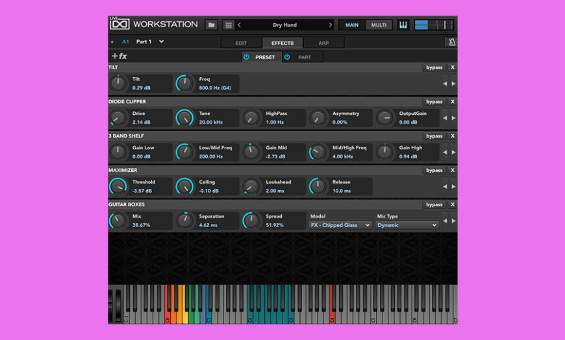Click the Guitar Boxes Spread knob
This screenshot has height=340, width=565.
[251, 221]
